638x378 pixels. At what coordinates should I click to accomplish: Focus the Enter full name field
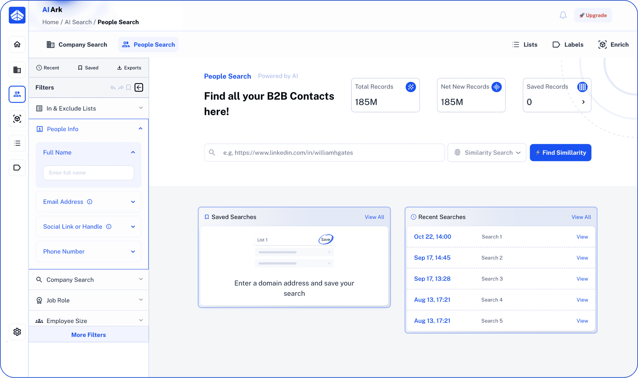89,173
